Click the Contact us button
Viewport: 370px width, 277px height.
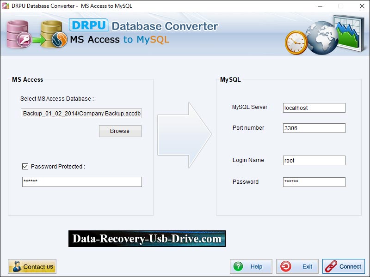32,266
